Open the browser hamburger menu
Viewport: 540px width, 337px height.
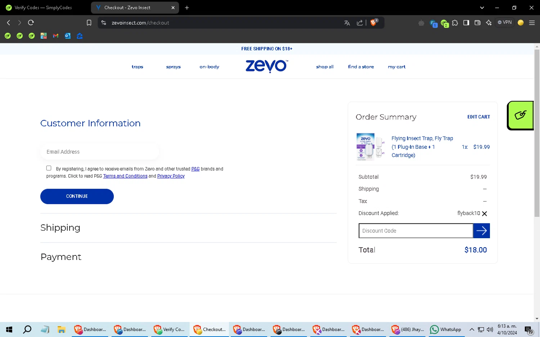point(532,23)
